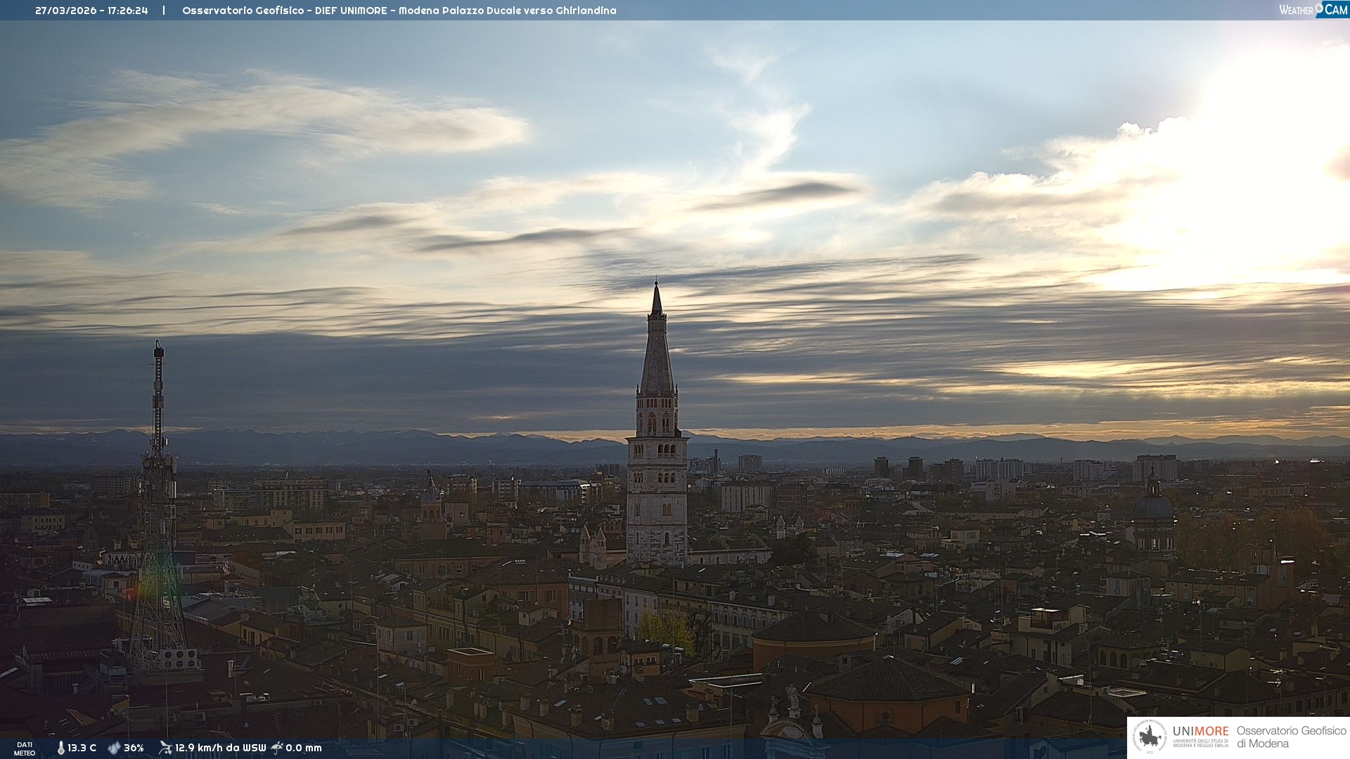Click the wind anemometer icon
The width and height of the screenshot is (1350, 759).
click(x=165, y=748)
